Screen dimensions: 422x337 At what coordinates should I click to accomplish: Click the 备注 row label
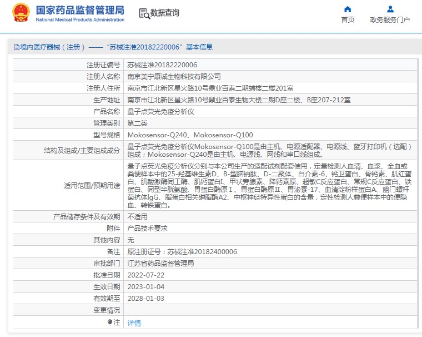point(113,251)
